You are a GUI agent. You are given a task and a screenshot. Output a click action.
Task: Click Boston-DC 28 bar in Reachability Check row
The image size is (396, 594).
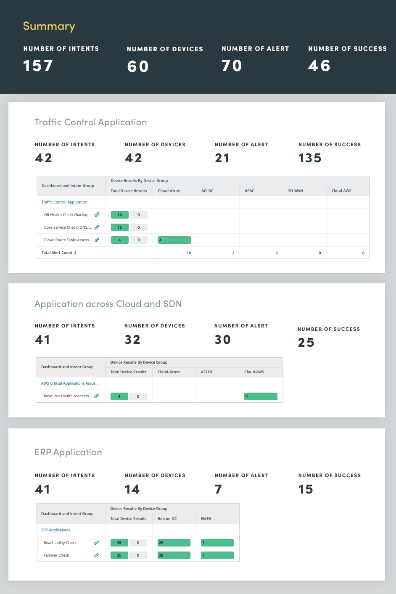pos(174,543)
